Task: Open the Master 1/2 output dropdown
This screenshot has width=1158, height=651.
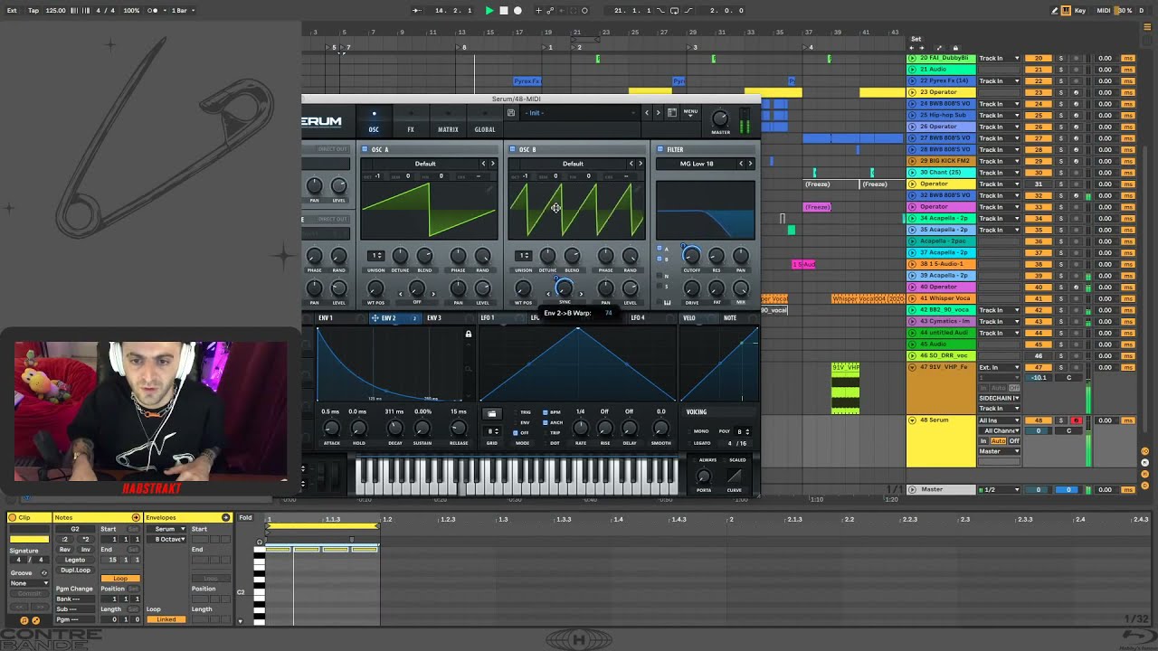Action: 999,489
